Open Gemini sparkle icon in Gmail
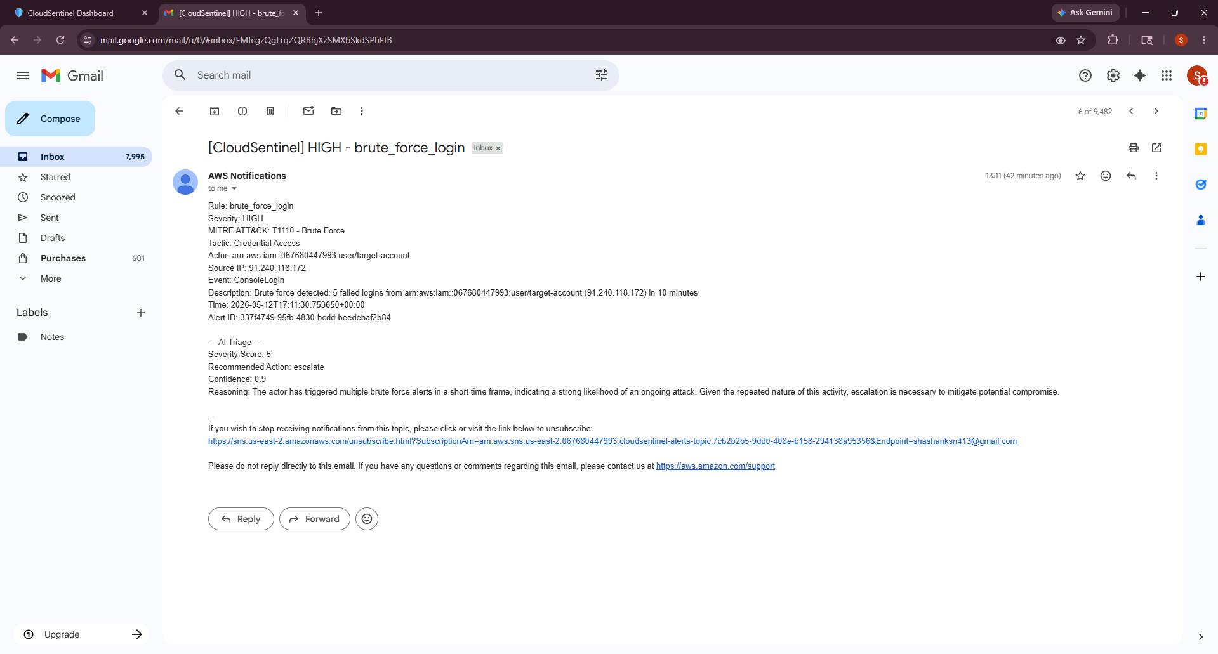 pos(1140,75)
